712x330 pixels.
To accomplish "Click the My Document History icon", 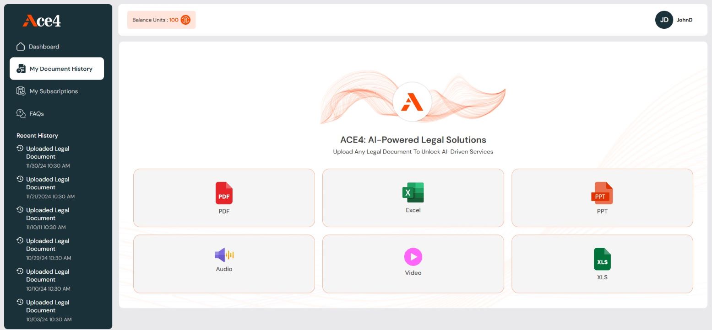I will [x=21, y=69].
